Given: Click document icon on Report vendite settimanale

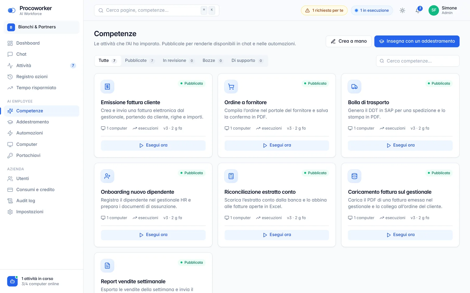Looking at the screenshot, I should (107, 266).
